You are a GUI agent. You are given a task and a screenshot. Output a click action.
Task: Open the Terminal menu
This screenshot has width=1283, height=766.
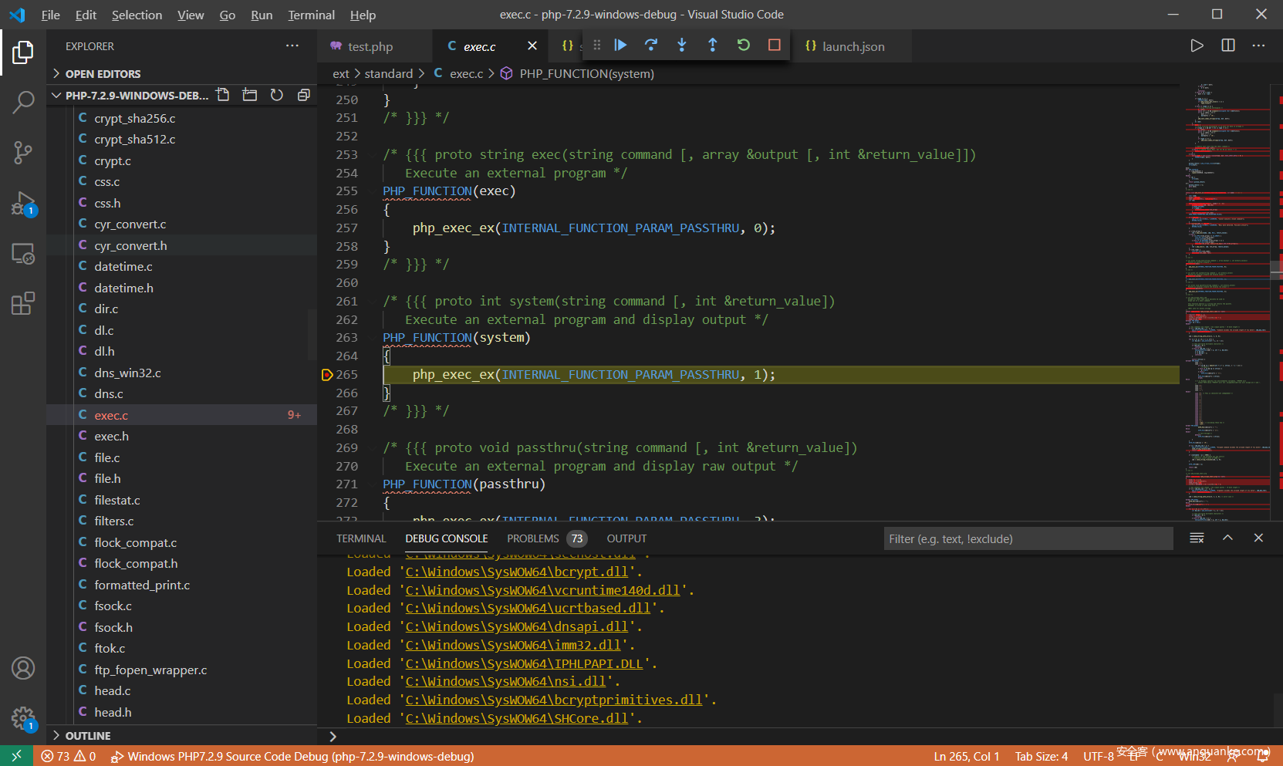click(311, 15)
